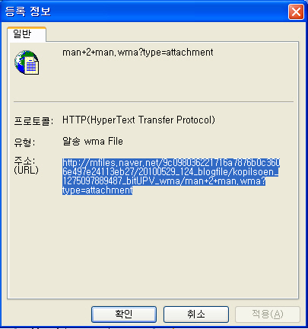Click the highlighted type=attachment last URL line
The height and width of the screenshot is (329, 308).
click(97, 190)
